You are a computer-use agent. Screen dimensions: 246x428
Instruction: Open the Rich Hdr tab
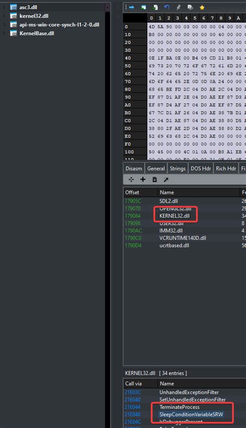226,168
